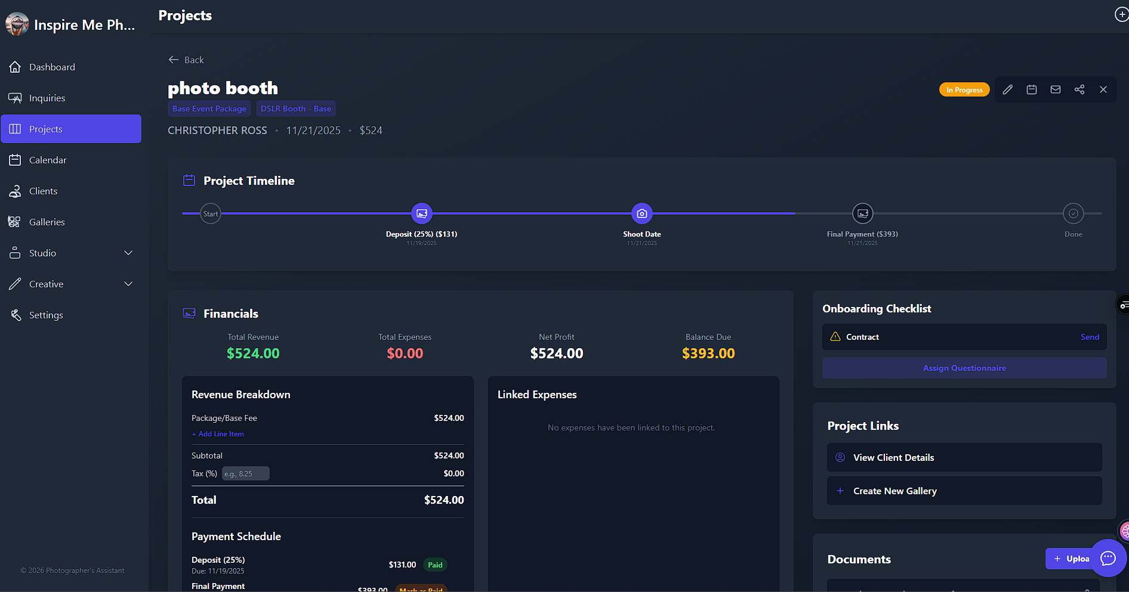
Task: Click the plus icon beside Create New Gallery
Action: point(840,491)
